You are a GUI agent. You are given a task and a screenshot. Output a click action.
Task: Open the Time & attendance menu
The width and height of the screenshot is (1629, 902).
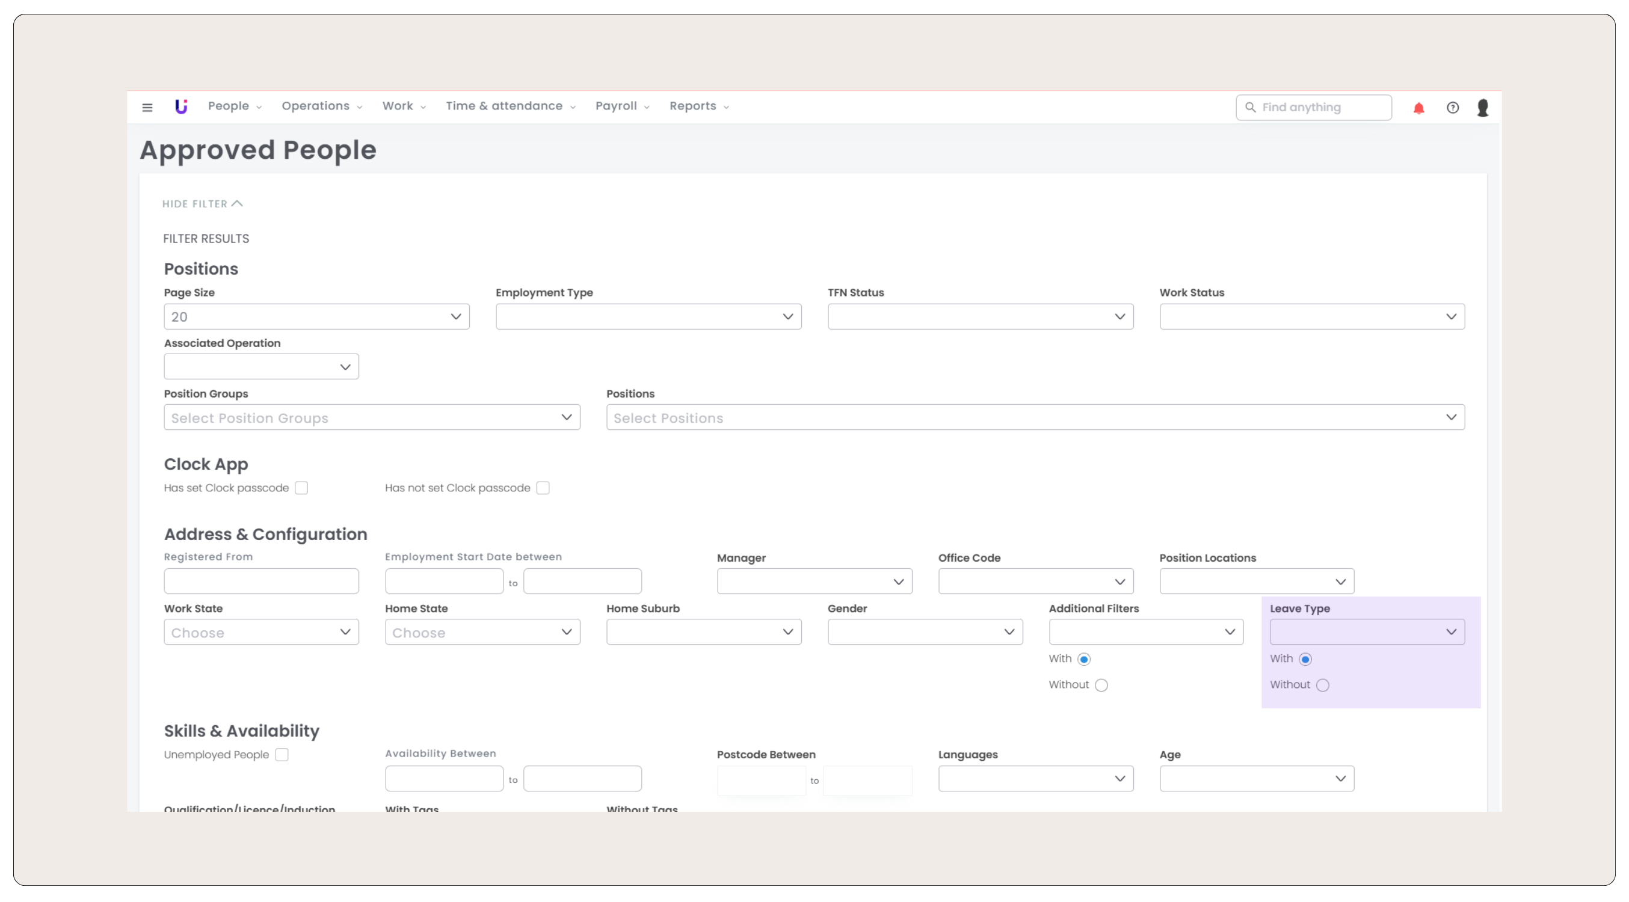510,106
